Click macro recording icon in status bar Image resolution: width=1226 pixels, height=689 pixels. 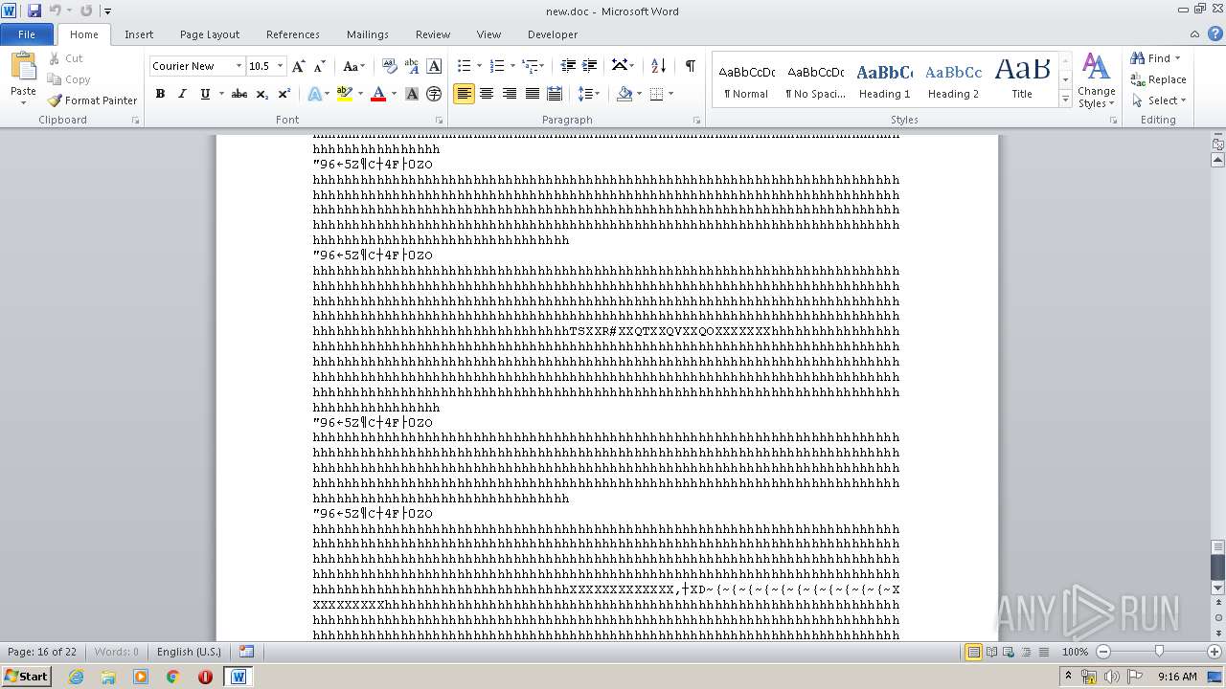246,652
